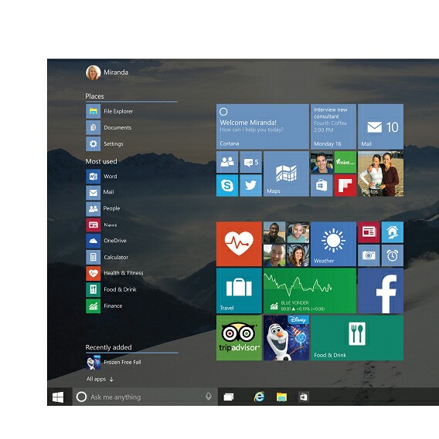Open the Disney Frozen Olaf tile
The height and width of the screenshot is (439, 439).
(286, 338)
